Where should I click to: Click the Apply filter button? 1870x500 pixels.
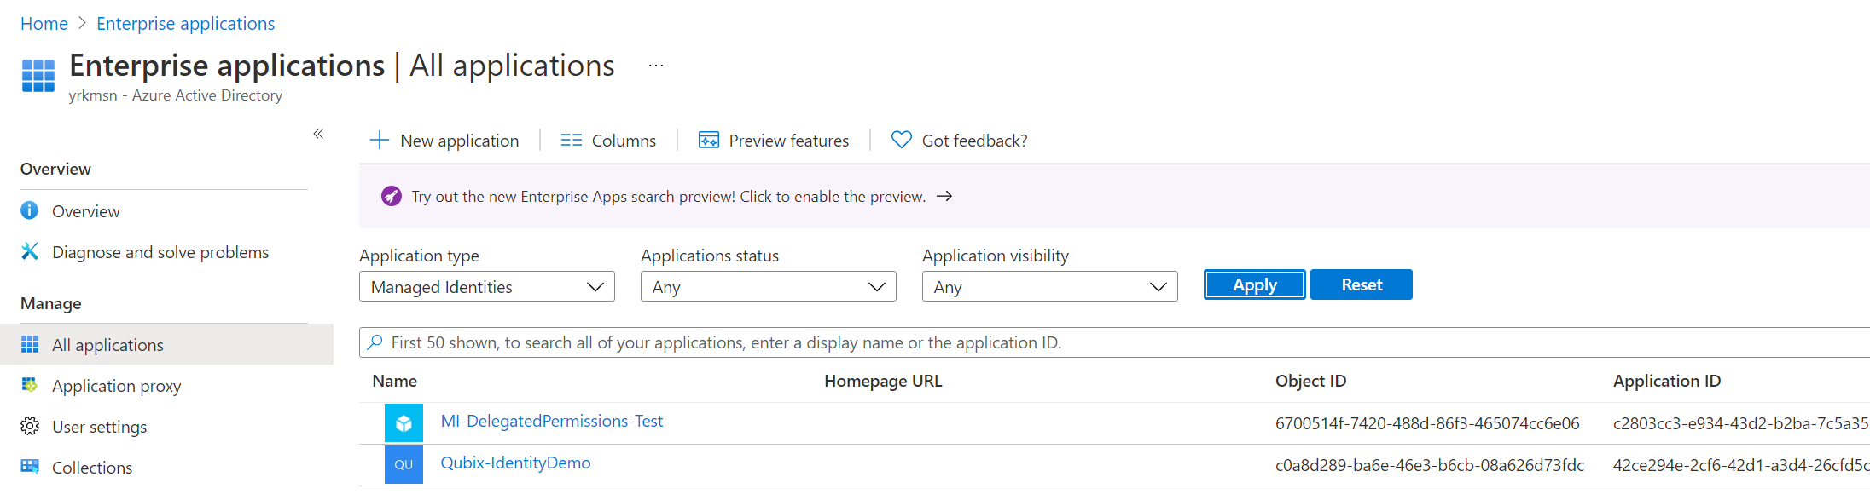(x=1254, y=284)
